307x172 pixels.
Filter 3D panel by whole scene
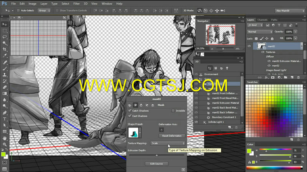pos(210,68)
